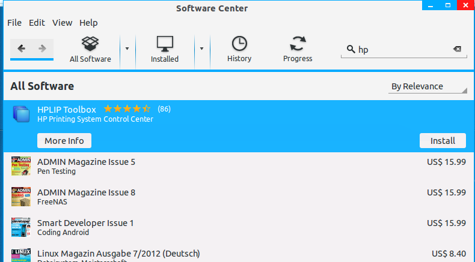Go back with the left arrow button

(21, 49)
